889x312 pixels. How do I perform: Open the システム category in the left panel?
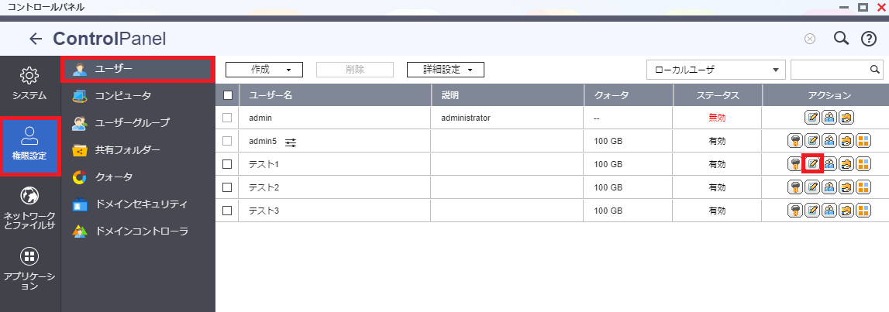[x=29, y=84]
